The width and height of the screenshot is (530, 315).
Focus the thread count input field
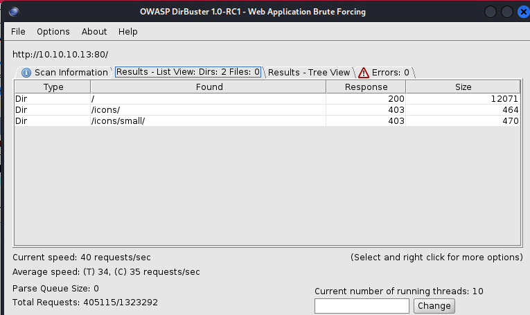point(362,306)
